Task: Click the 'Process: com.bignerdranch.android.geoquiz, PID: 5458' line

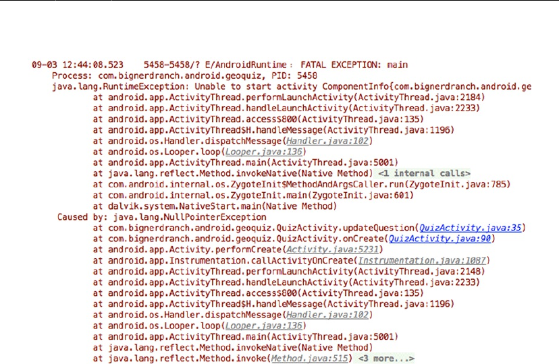Action: [184, 75]
